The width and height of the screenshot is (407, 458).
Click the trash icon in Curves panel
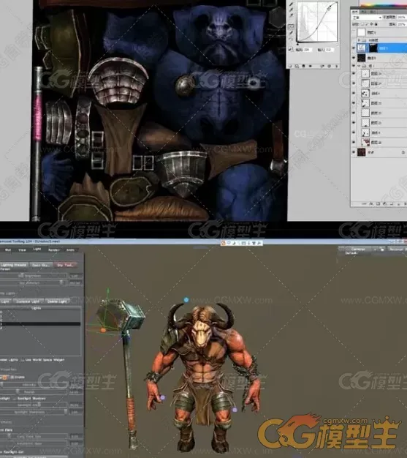336,67
